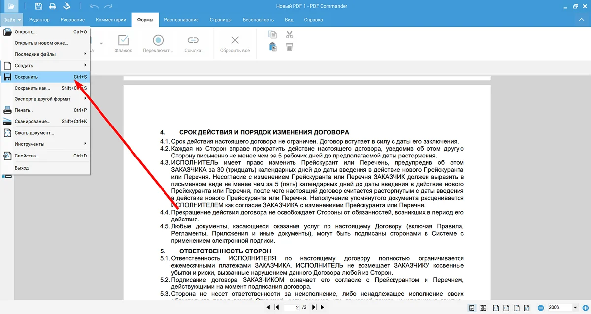Viewport: 591px width, 314px height.
Task: Zoom out with the minus button
Action: pos(541,308)
